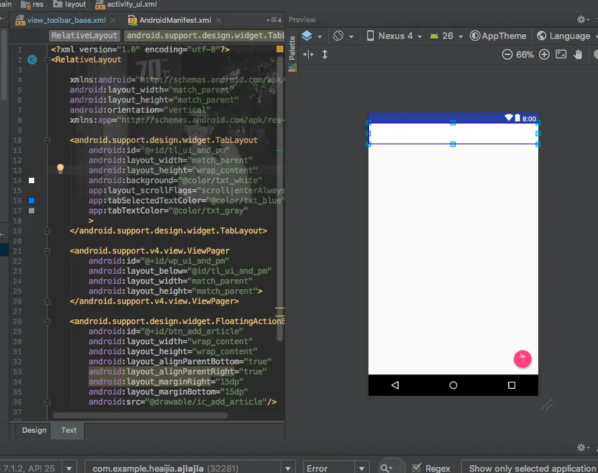This screenshot has width=598, height=473.
Task: Click the floating action button in preview
Action: pyautogui.click(x=522, y=359)
